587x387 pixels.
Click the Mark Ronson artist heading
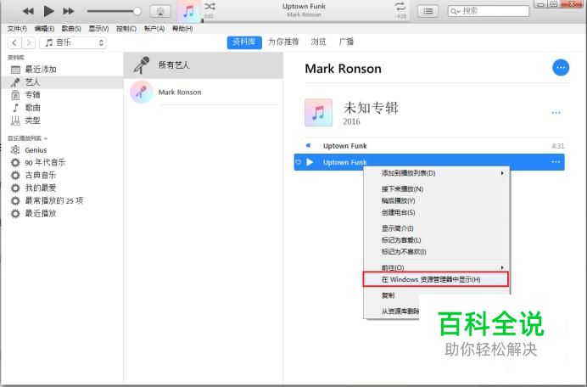point(343,69)
